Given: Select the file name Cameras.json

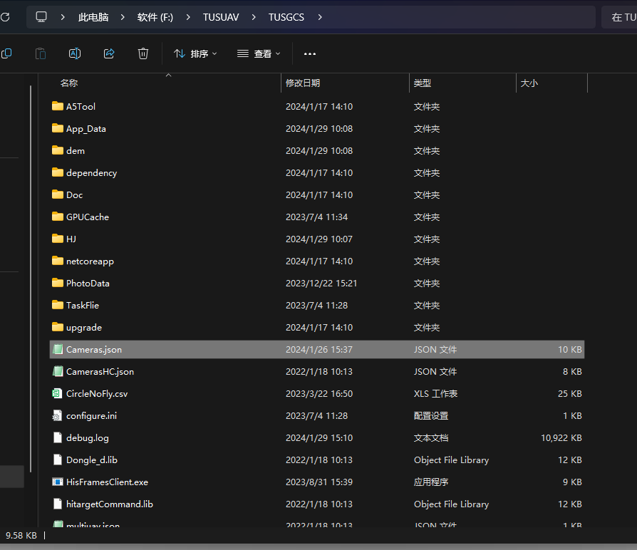Looking at the screenshot, I should (94, 349).
